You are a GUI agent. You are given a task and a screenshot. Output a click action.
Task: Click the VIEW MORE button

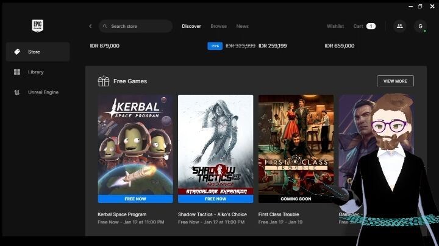[395, 81]
